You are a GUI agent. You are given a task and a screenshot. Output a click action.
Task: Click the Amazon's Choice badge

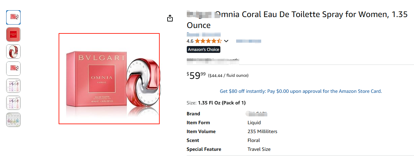(x=204, y=49)
